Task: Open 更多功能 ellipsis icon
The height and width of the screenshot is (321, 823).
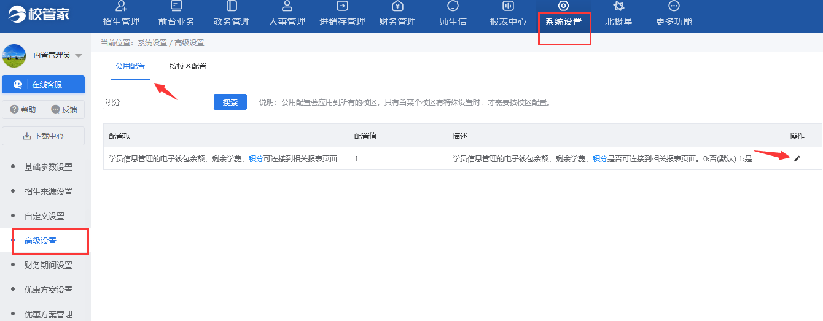Action: 674,6
